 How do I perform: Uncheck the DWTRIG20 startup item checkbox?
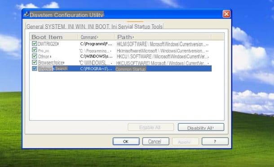tap(35, 44)
